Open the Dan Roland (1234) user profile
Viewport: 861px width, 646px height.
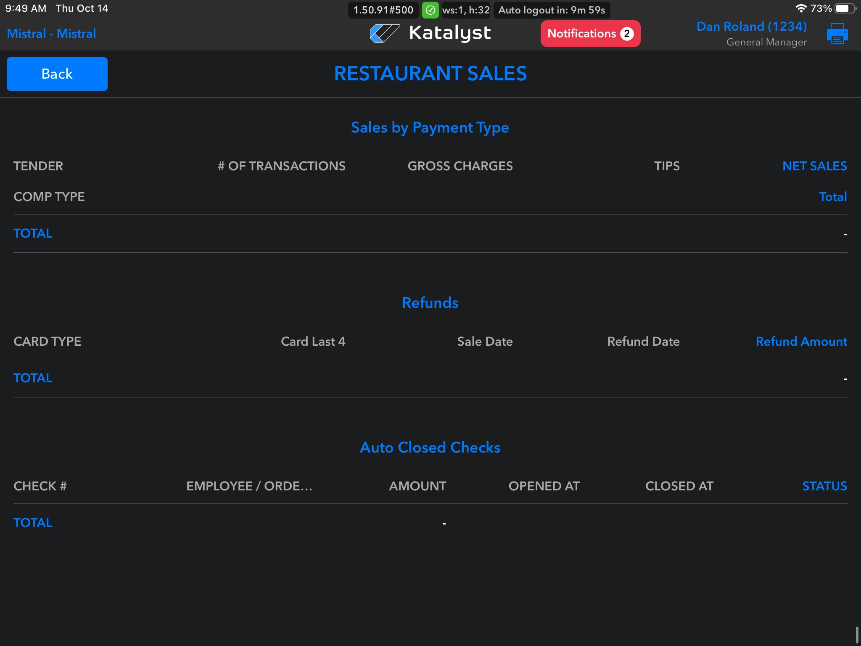(x=751, y=26)
